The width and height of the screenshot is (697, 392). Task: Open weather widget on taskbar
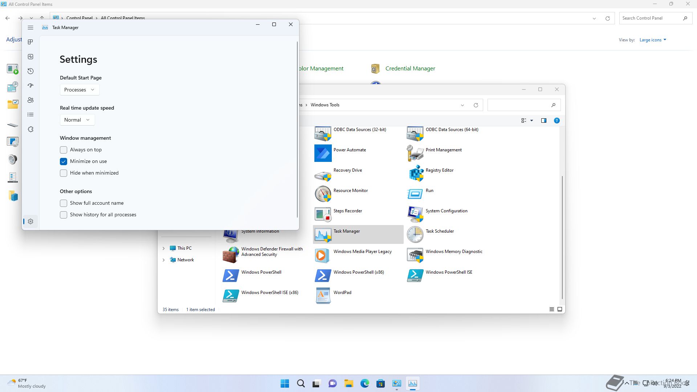(27, 383)
